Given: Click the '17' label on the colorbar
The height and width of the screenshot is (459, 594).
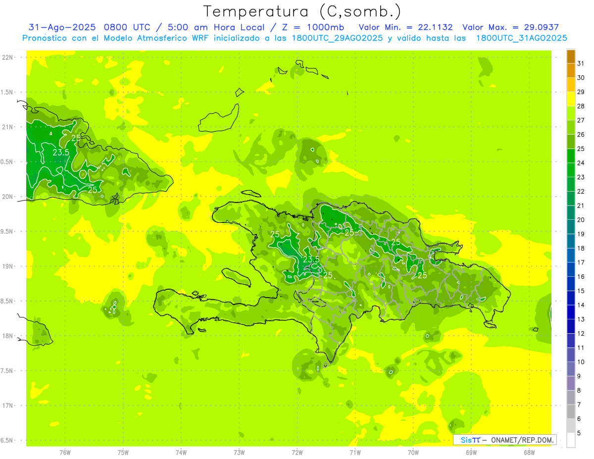Looking at the screenshot, I should click(x=581, y=262).
